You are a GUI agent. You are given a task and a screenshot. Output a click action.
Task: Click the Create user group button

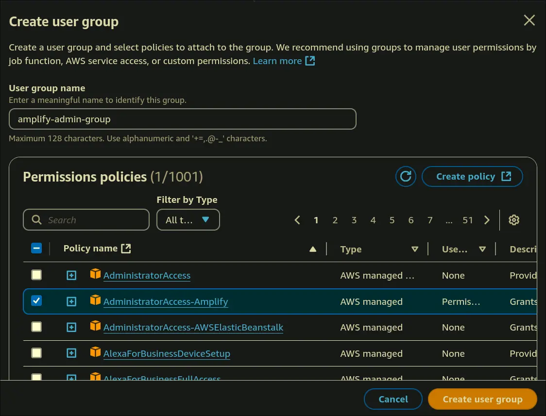pos(482,399)
